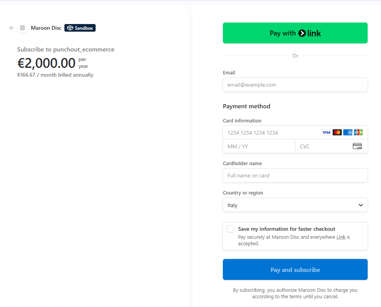The width and height of the screenshot is (381, 307).
Task: Click the Cardholder name field
Action: point(295,175)
